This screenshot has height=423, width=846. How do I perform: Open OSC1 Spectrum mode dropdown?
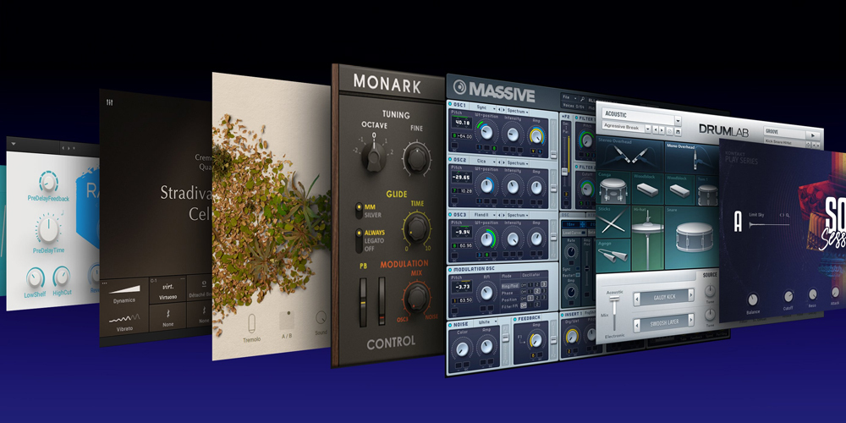pos(519,110)
